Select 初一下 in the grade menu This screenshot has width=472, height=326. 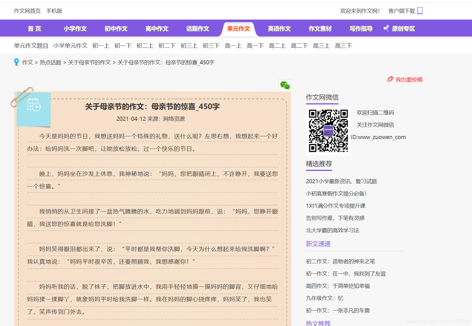point(123,46)
